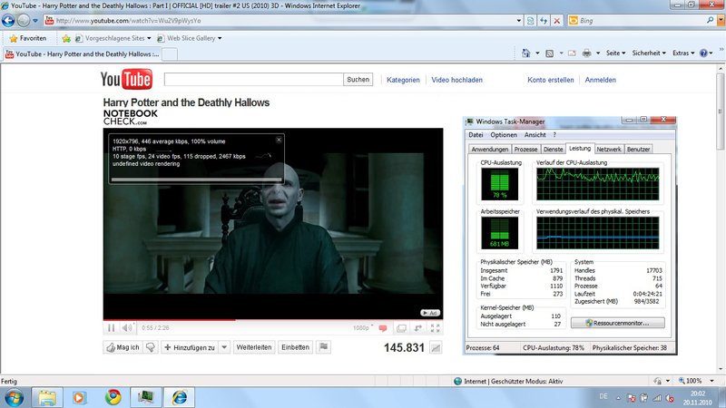Click the add to favorites bar star icon
726x408 pixels.
click(x=66, y=38)
